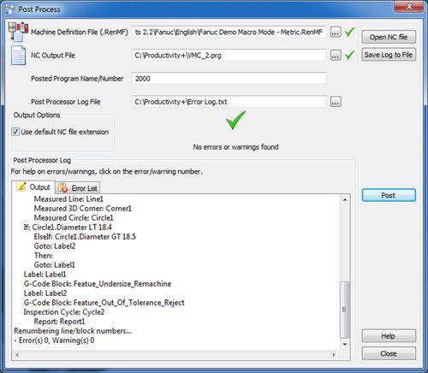
Task: Select log line 'If: Circle1.Diameter LT 18.4'
Action: (x=68, y=228)
